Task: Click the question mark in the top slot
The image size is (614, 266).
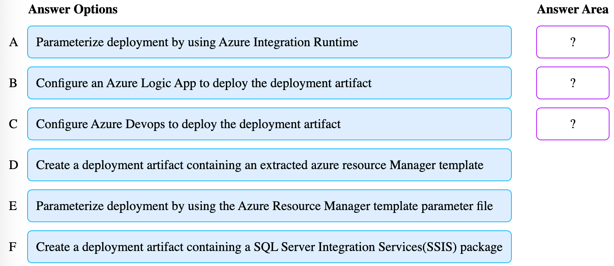Action: point(573,42)
